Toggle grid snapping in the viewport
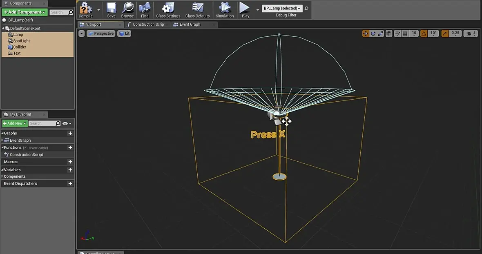Image resolution: width=482 pixels, height=254 pixels. pos(405,33)
